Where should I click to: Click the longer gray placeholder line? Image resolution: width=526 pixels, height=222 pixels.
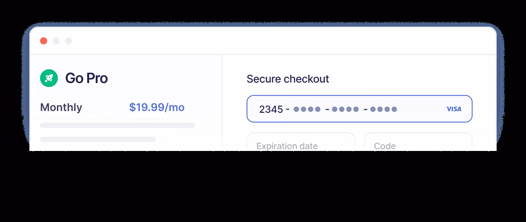click(117, 125)
